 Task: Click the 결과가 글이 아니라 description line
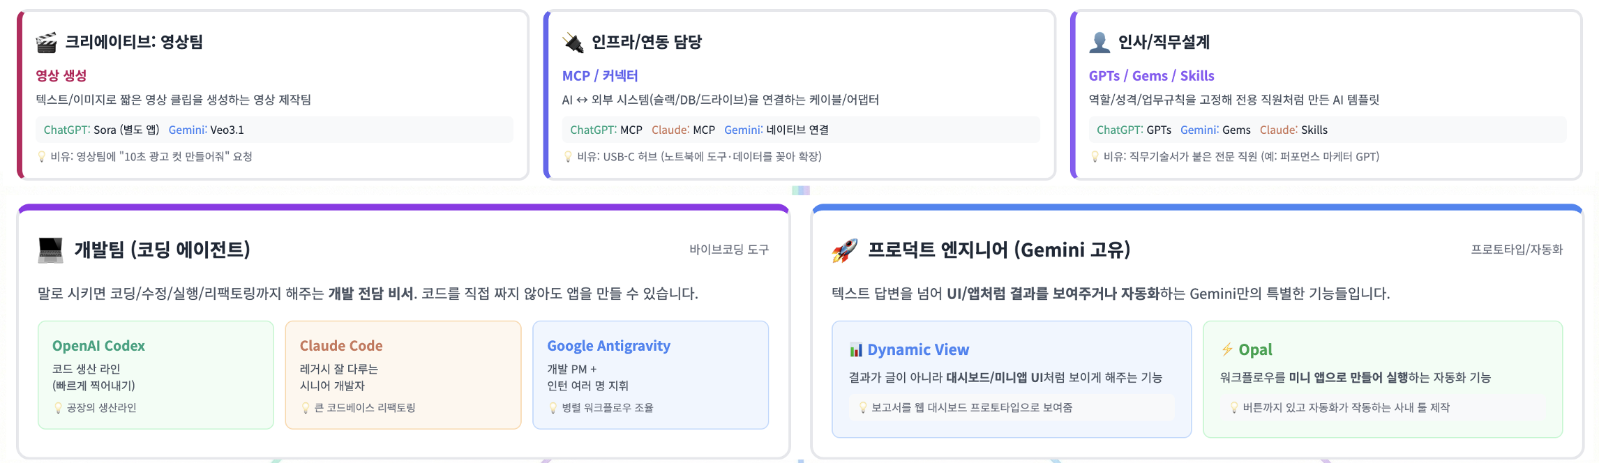pos(1005,377)
